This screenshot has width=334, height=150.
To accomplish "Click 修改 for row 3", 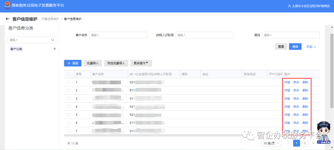I will coord(296,98).
